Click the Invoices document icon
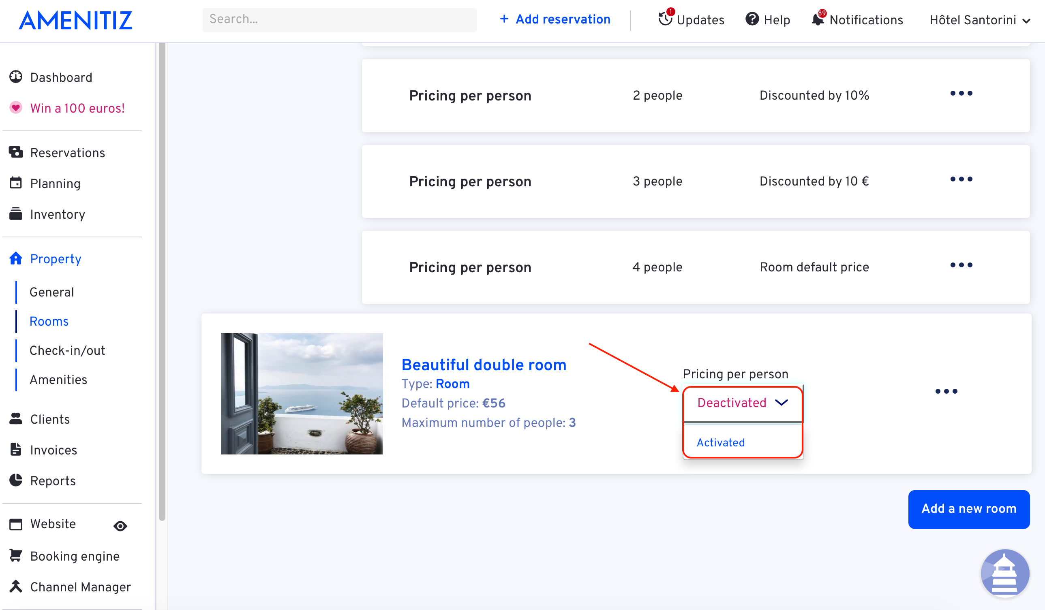Screen dimensions: 1045x610 pos(16,450)
